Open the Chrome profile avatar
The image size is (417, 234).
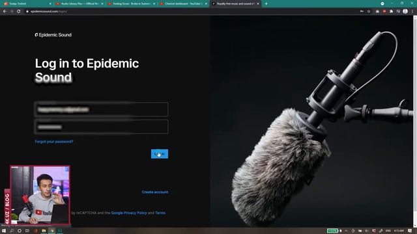[405, 12]
